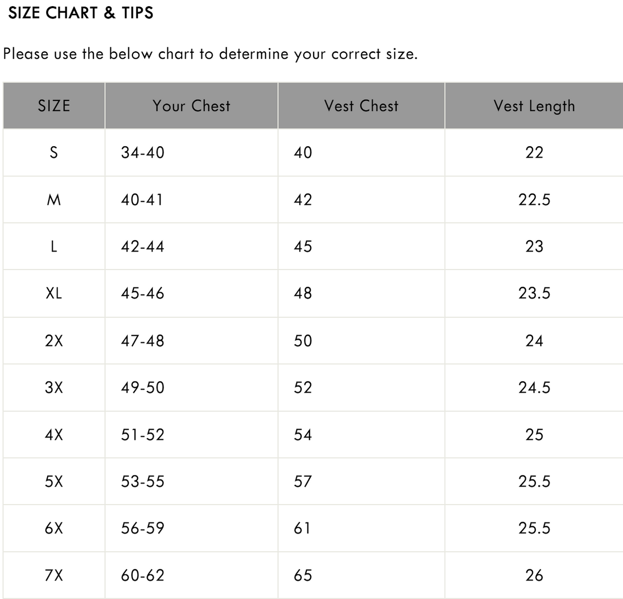Click the 'Please use the below chart' text
623x599 pixels.
[210, 54]
